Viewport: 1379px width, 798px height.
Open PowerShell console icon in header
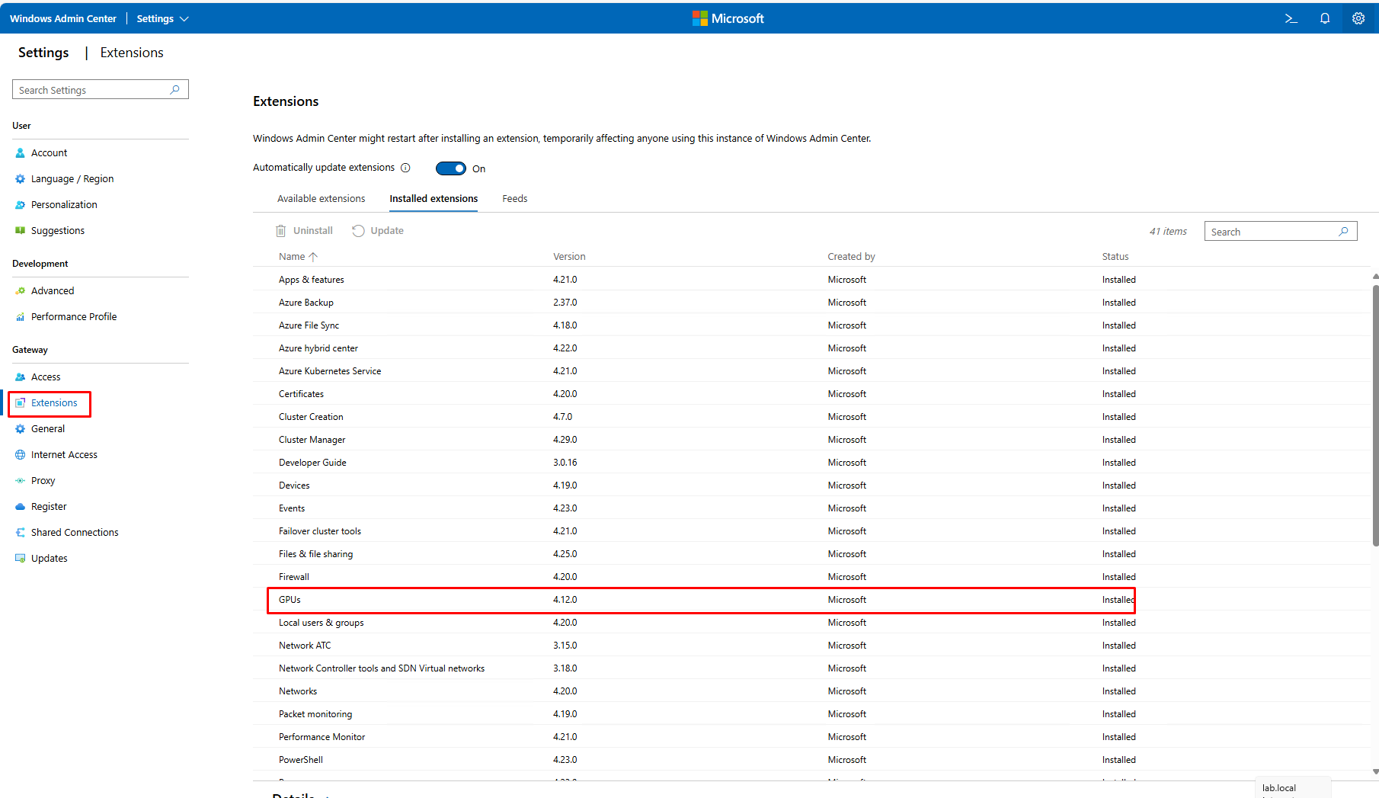pyautogui.click(x=1291, y=18)
